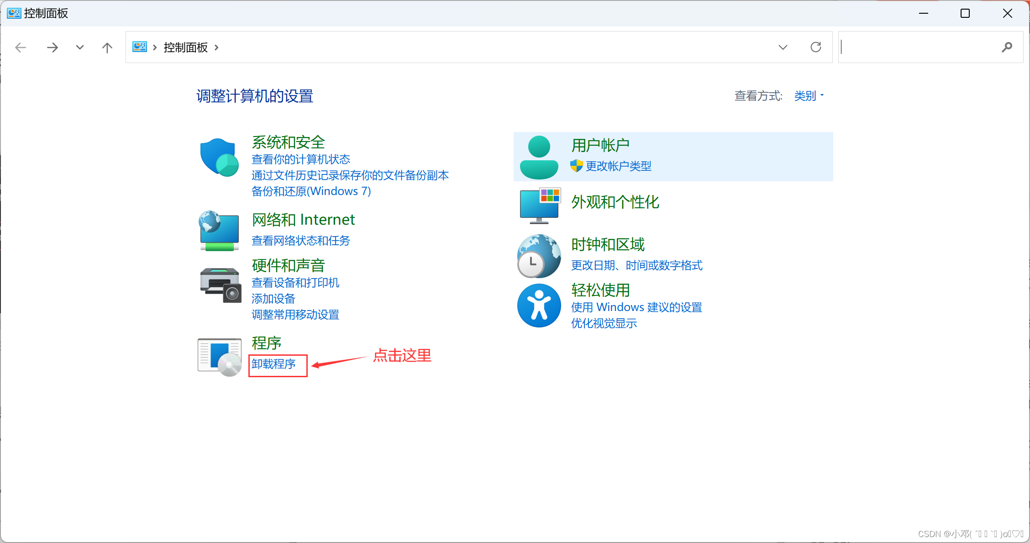
Task: Open the Clock and Region globe icon
Action: tap(539, 256)
